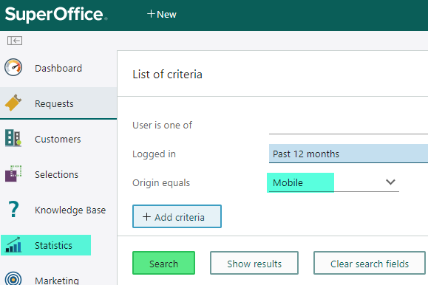The height and width of the screenshot is (285, 428).
Task: Open the New menu in header
Action: pos(162,14)
